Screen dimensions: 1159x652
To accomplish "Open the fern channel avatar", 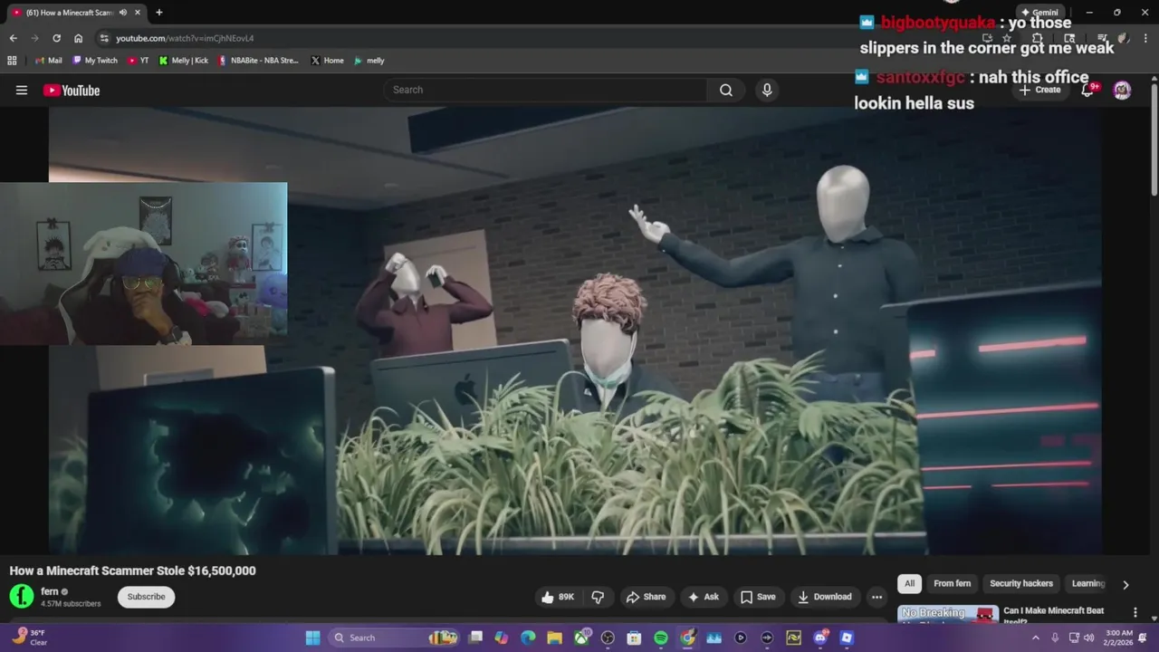I will [x=22, y=596].
